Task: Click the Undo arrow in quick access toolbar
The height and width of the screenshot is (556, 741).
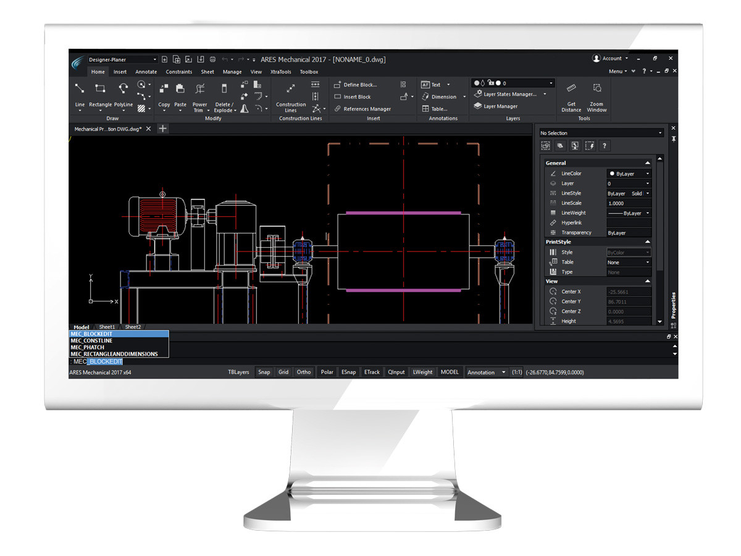Action: pyautogui.click(x=225, y=59)
